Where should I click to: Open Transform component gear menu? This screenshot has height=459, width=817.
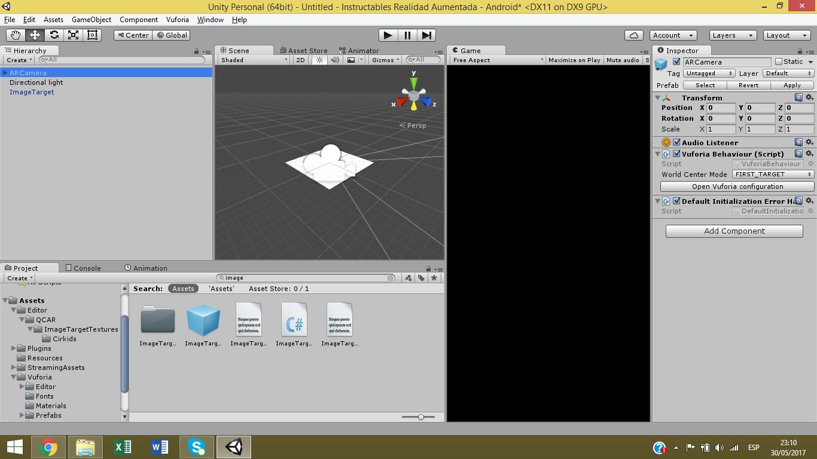click(809, 97)
